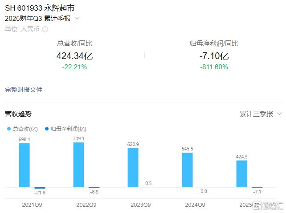Click the 0.5 profit label for 2023Q9
Image resolution: width=286 pixels, height=213 pixels.
[x=148, y=183]
